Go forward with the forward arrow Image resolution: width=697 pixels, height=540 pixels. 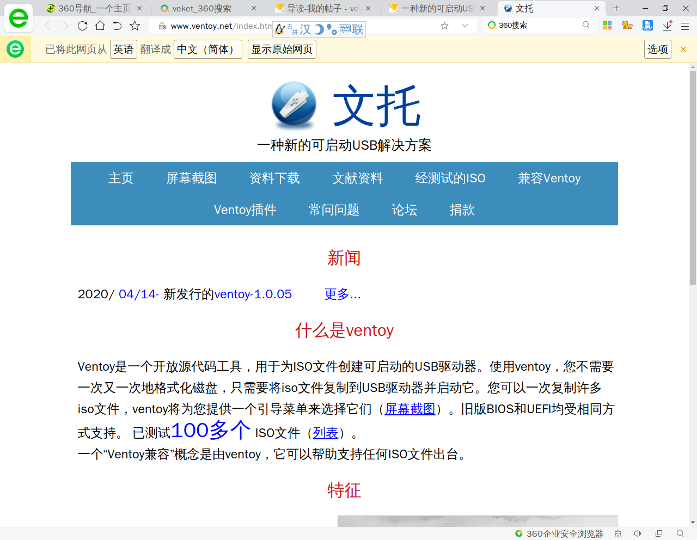coord(65,26)
